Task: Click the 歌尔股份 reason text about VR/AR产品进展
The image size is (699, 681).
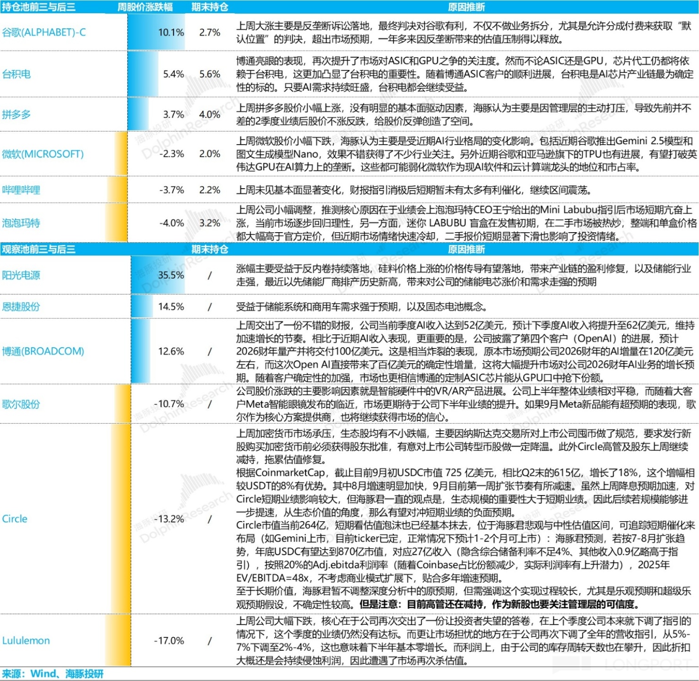Action: tap(466, 404)
